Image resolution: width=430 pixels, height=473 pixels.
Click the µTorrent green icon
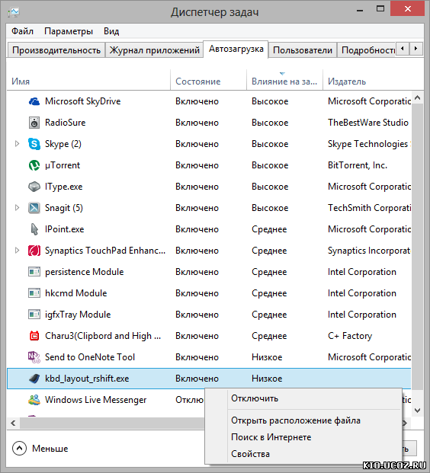34,165
